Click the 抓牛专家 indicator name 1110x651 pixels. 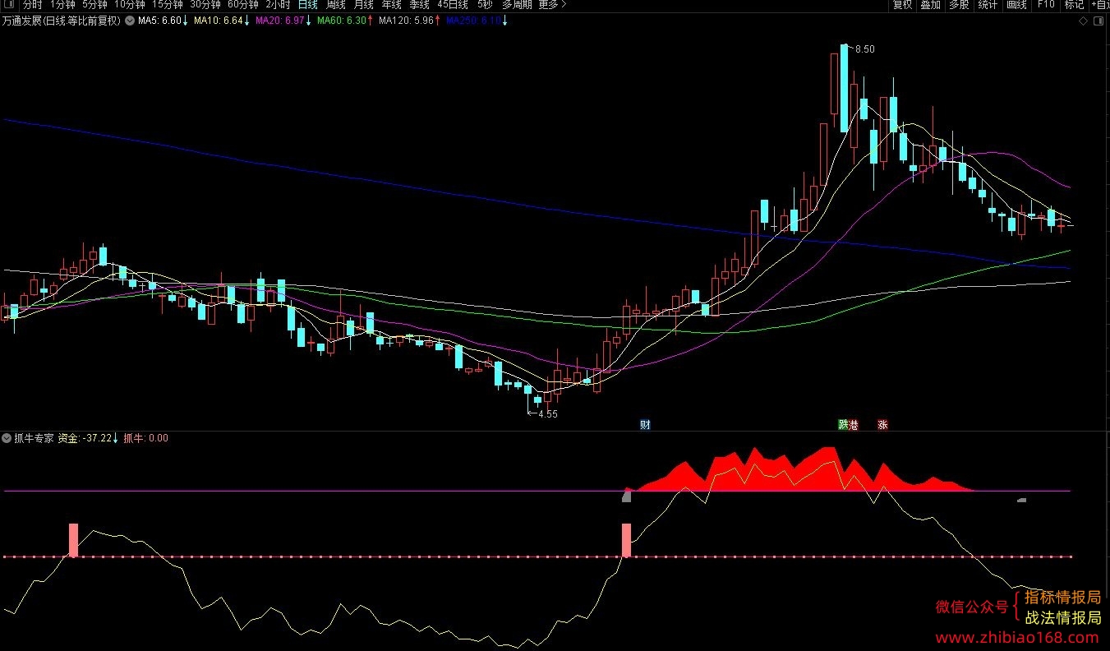tap(34, 438)
